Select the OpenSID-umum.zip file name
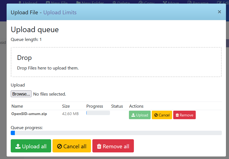The height and width of the screenshot is (159, 229). coord(29,114)
